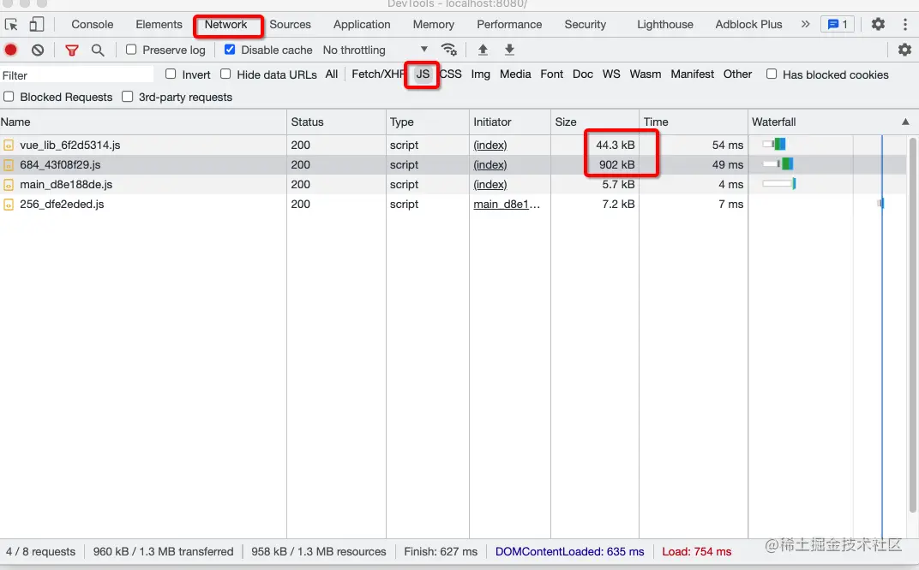Filter requests by Font type
This screenshot has height=570, width=919.
tap(551, 74)
